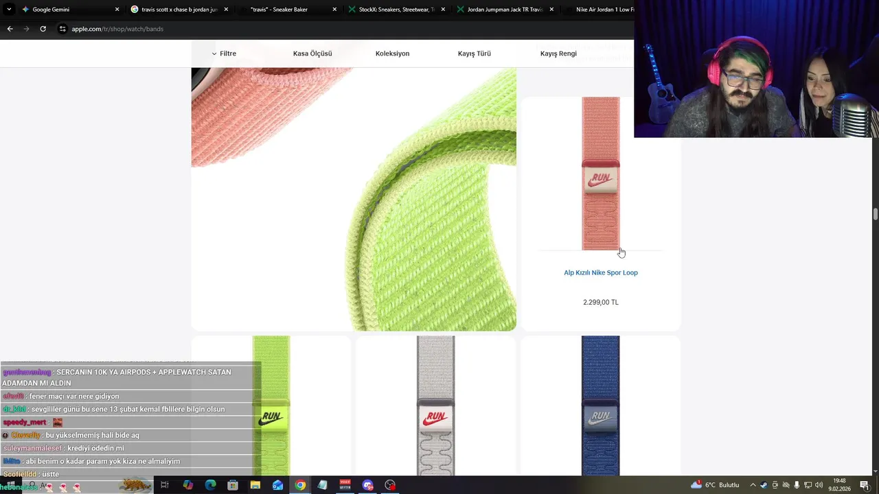Open the notepad-style app on taskbar
Screen dimensions: 879x494
pos(323,485)
